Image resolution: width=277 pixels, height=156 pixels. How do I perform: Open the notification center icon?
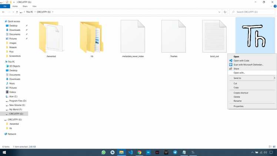[271, 152]
